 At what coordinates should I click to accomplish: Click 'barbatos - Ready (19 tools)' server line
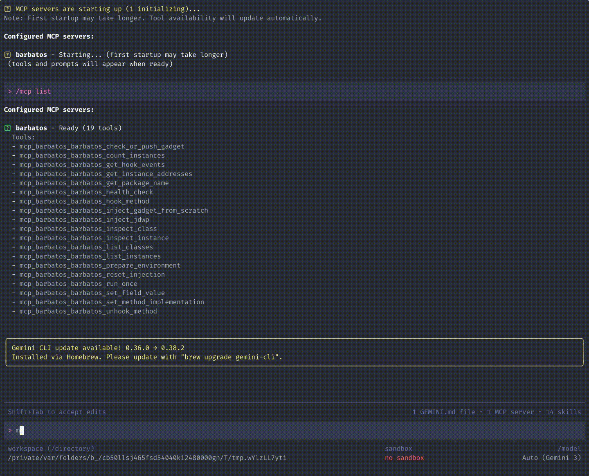(x=69, y=128)
